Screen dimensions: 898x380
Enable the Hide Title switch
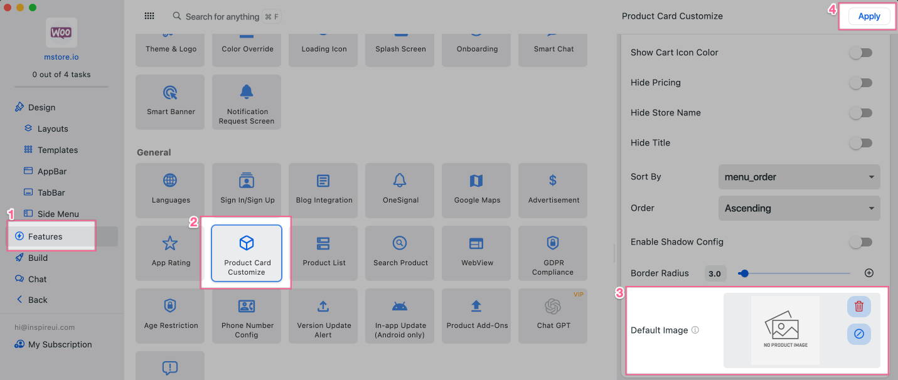[861, 143]
